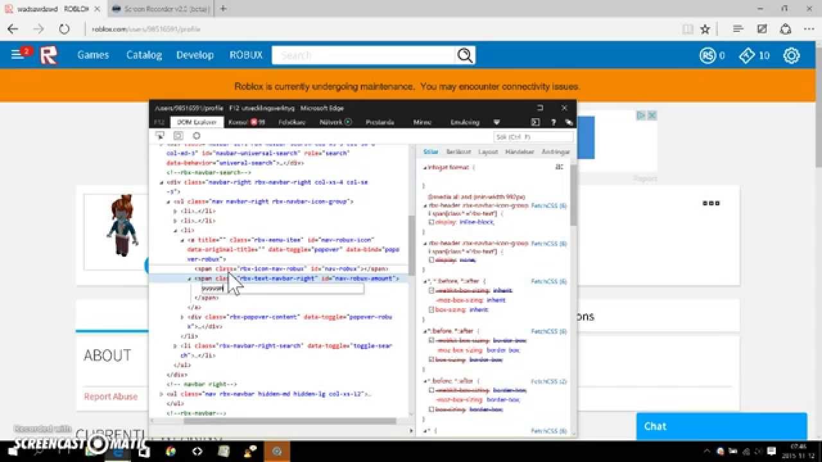Collapse the Inlinjärt format style rule
The width and height of the screenshot is (822, 462).
click(x=424, y=167)
